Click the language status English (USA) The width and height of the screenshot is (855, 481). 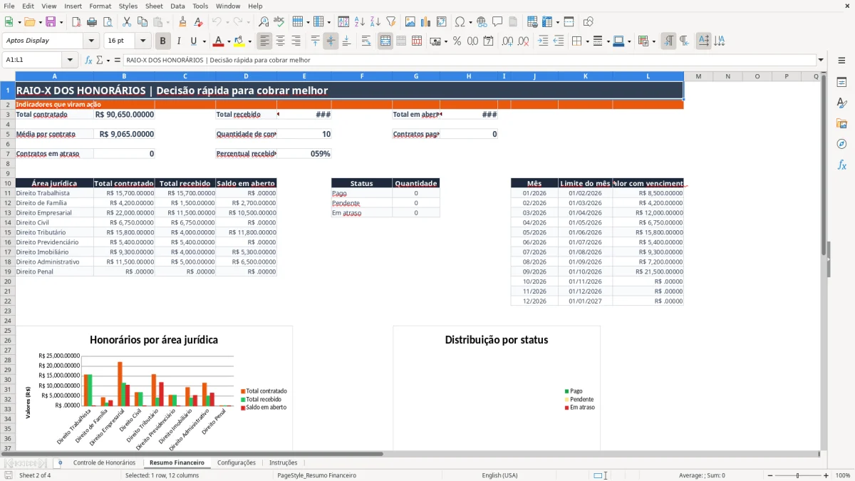(x=499, y=475)
